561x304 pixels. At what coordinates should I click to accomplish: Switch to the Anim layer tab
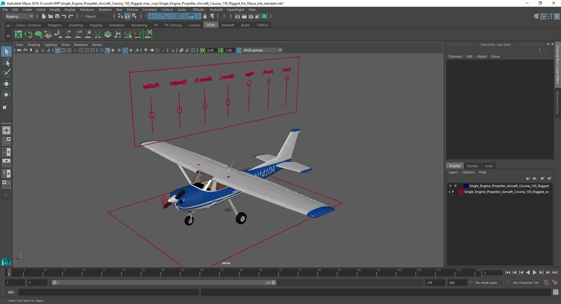coord(489,166)
